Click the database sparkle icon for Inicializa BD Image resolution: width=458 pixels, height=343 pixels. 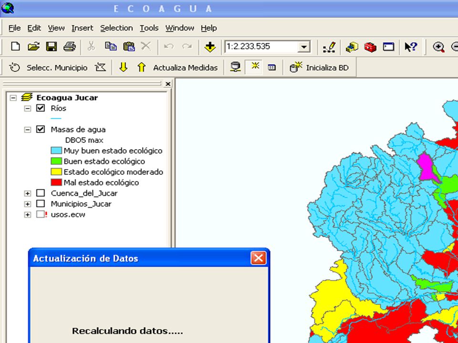click(296, 67)
